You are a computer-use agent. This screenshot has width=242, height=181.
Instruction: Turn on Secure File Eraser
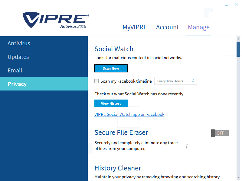tap(220, 133)
